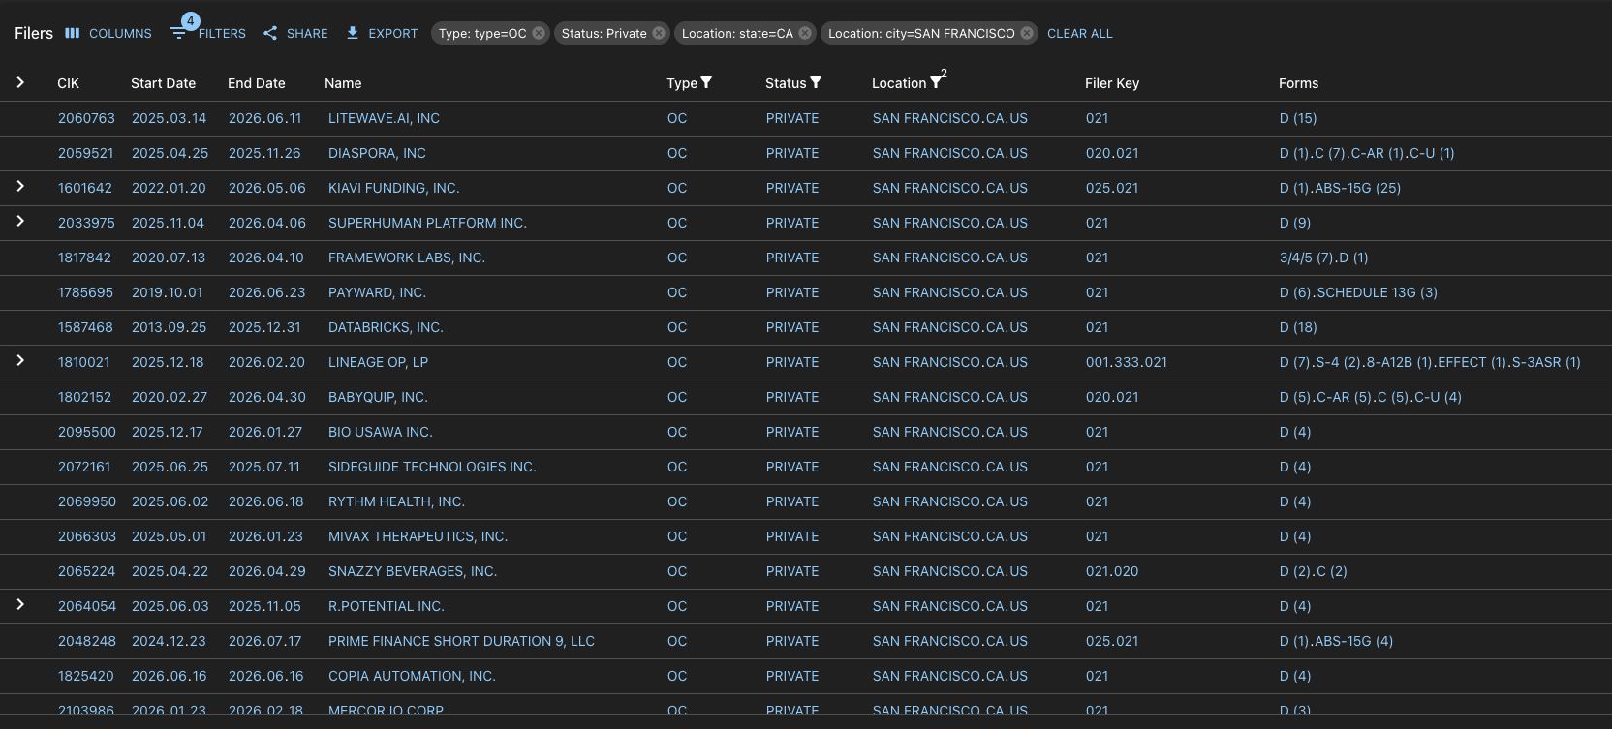Click the Share button
1612x729 pixels.
pyautogui.click(x=295, y=33)
